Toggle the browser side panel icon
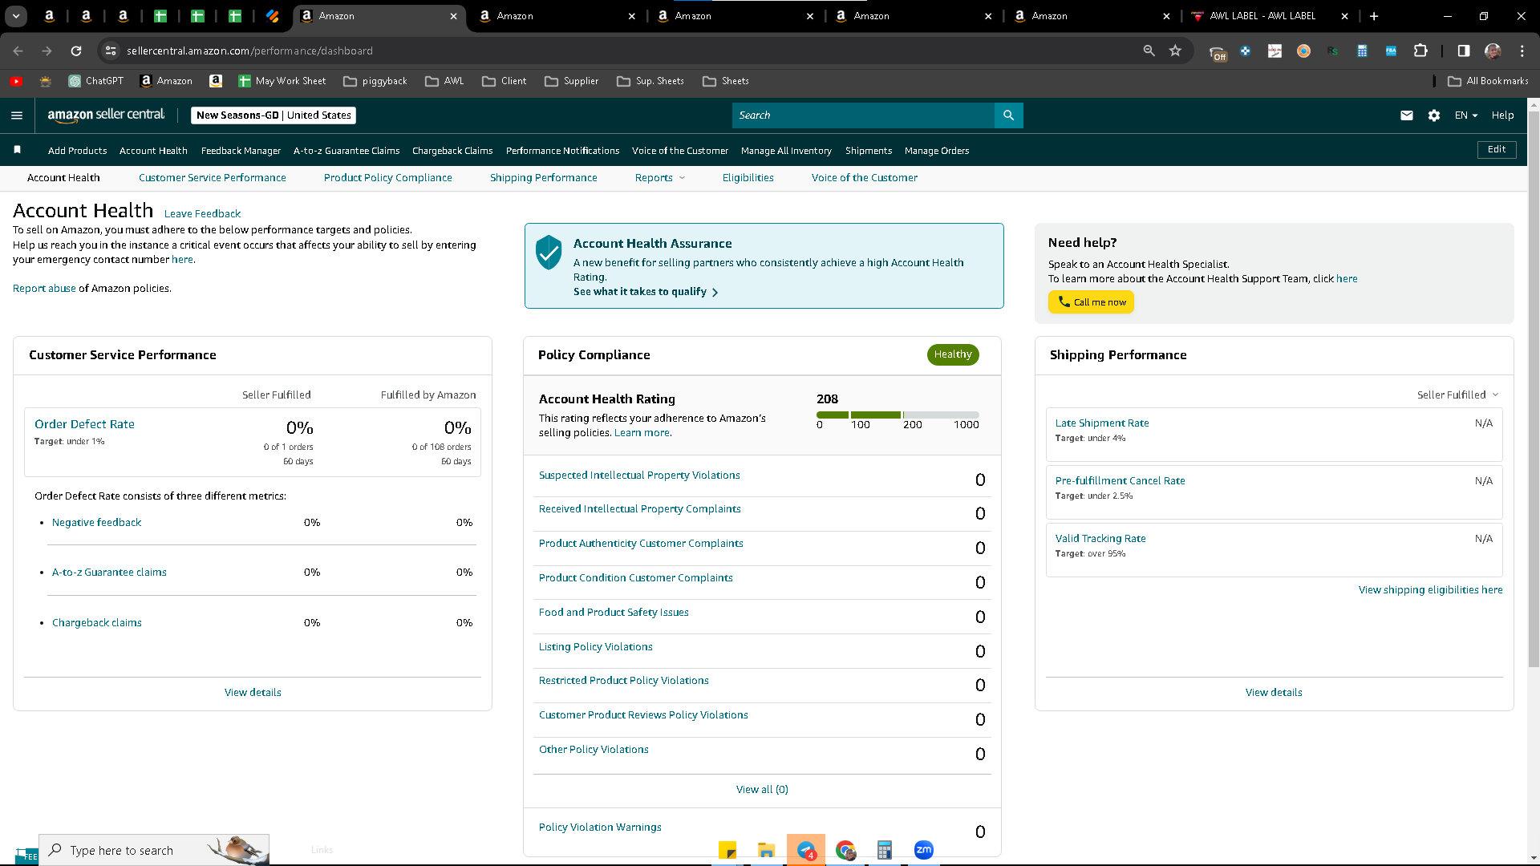The width and height of the screenshot is (1540, 866). 1464,51
